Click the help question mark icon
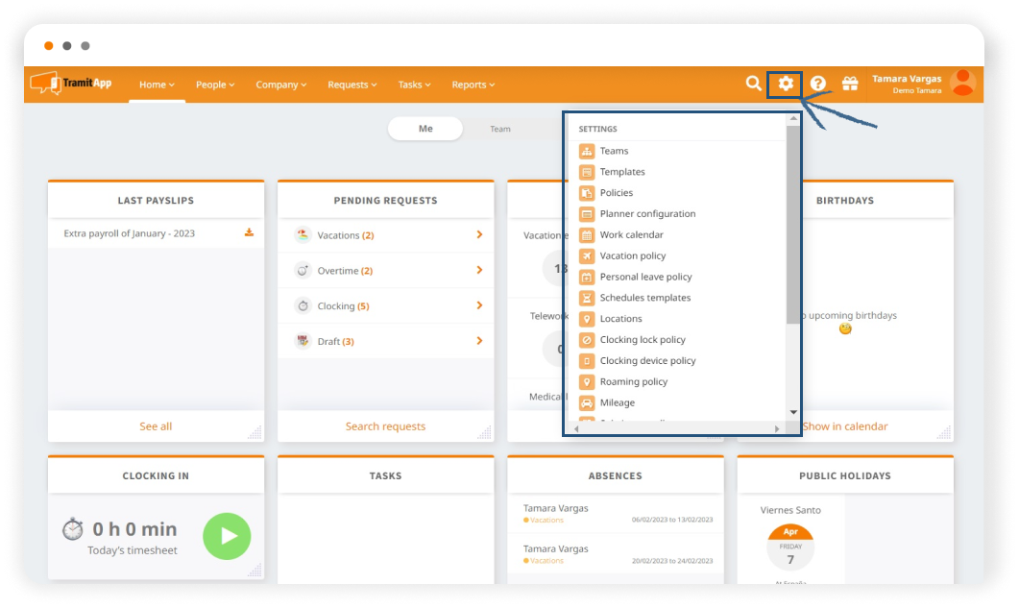Viewport: 1019px width, 608px height. point(817,84)
